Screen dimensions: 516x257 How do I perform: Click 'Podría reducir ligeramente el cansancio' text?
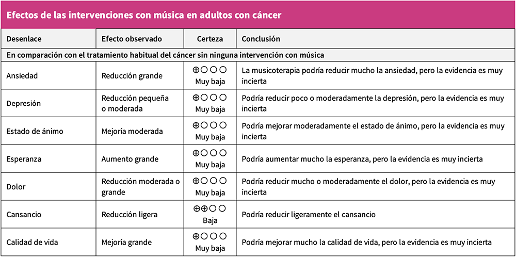coord(309,215)
